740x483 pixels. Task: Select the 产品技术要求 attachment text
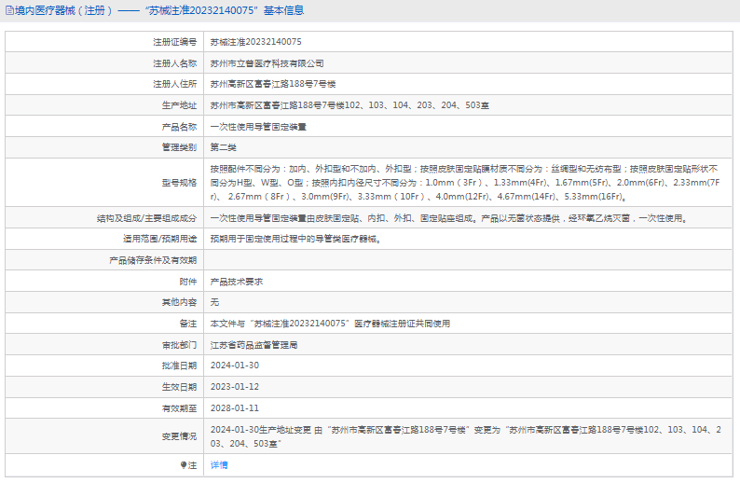click(237, 282)
